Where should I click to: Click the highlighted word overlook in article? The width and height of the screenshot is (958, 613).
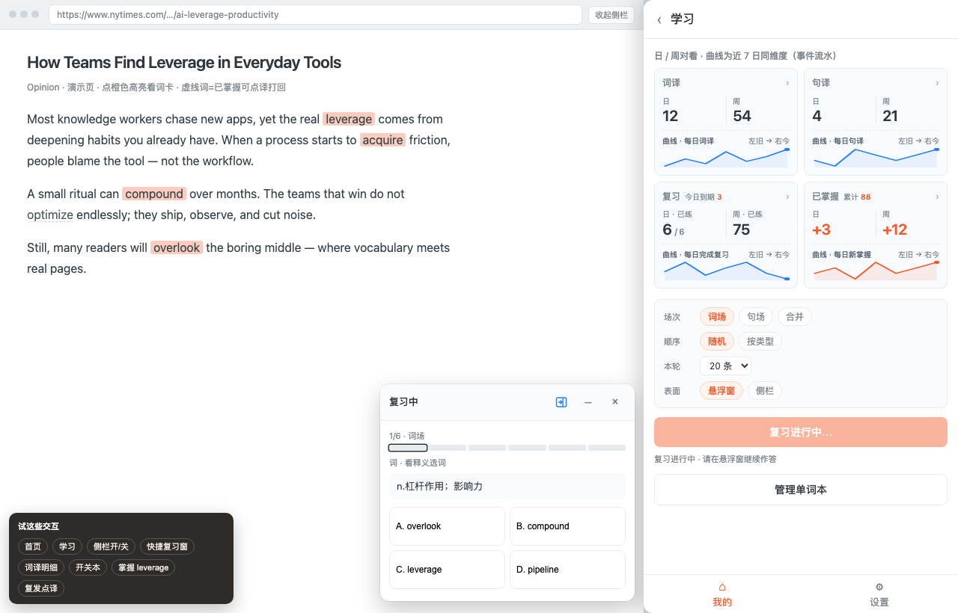coord(177,247)
